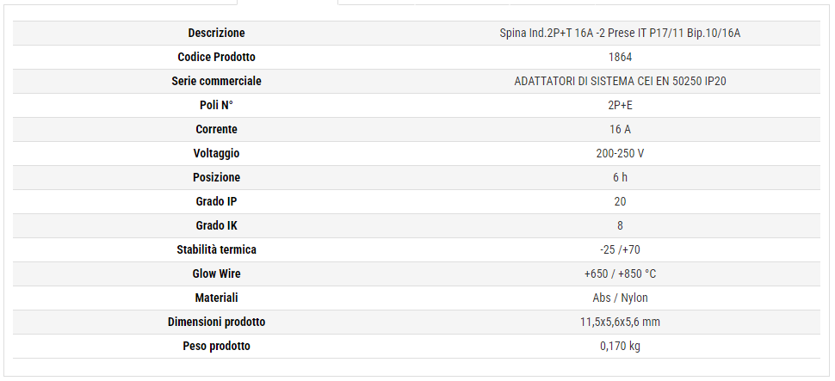Click the Dimensioni prodotto label

(x=216, y=323)
